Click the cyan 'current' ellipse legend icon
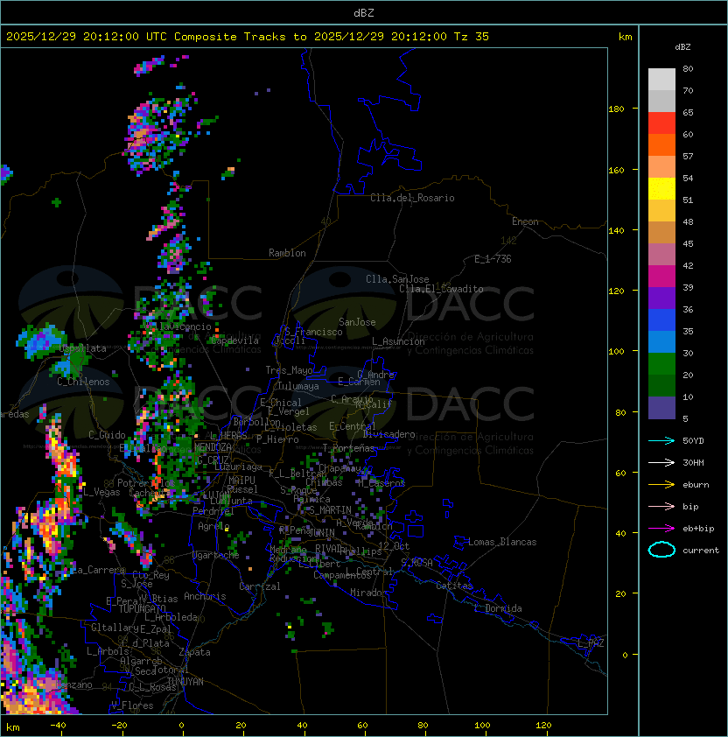This screenshot has width=728, height=737. pos(661,550)
